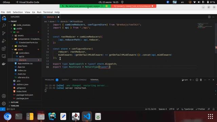Open the Manage gear menu

4,103
